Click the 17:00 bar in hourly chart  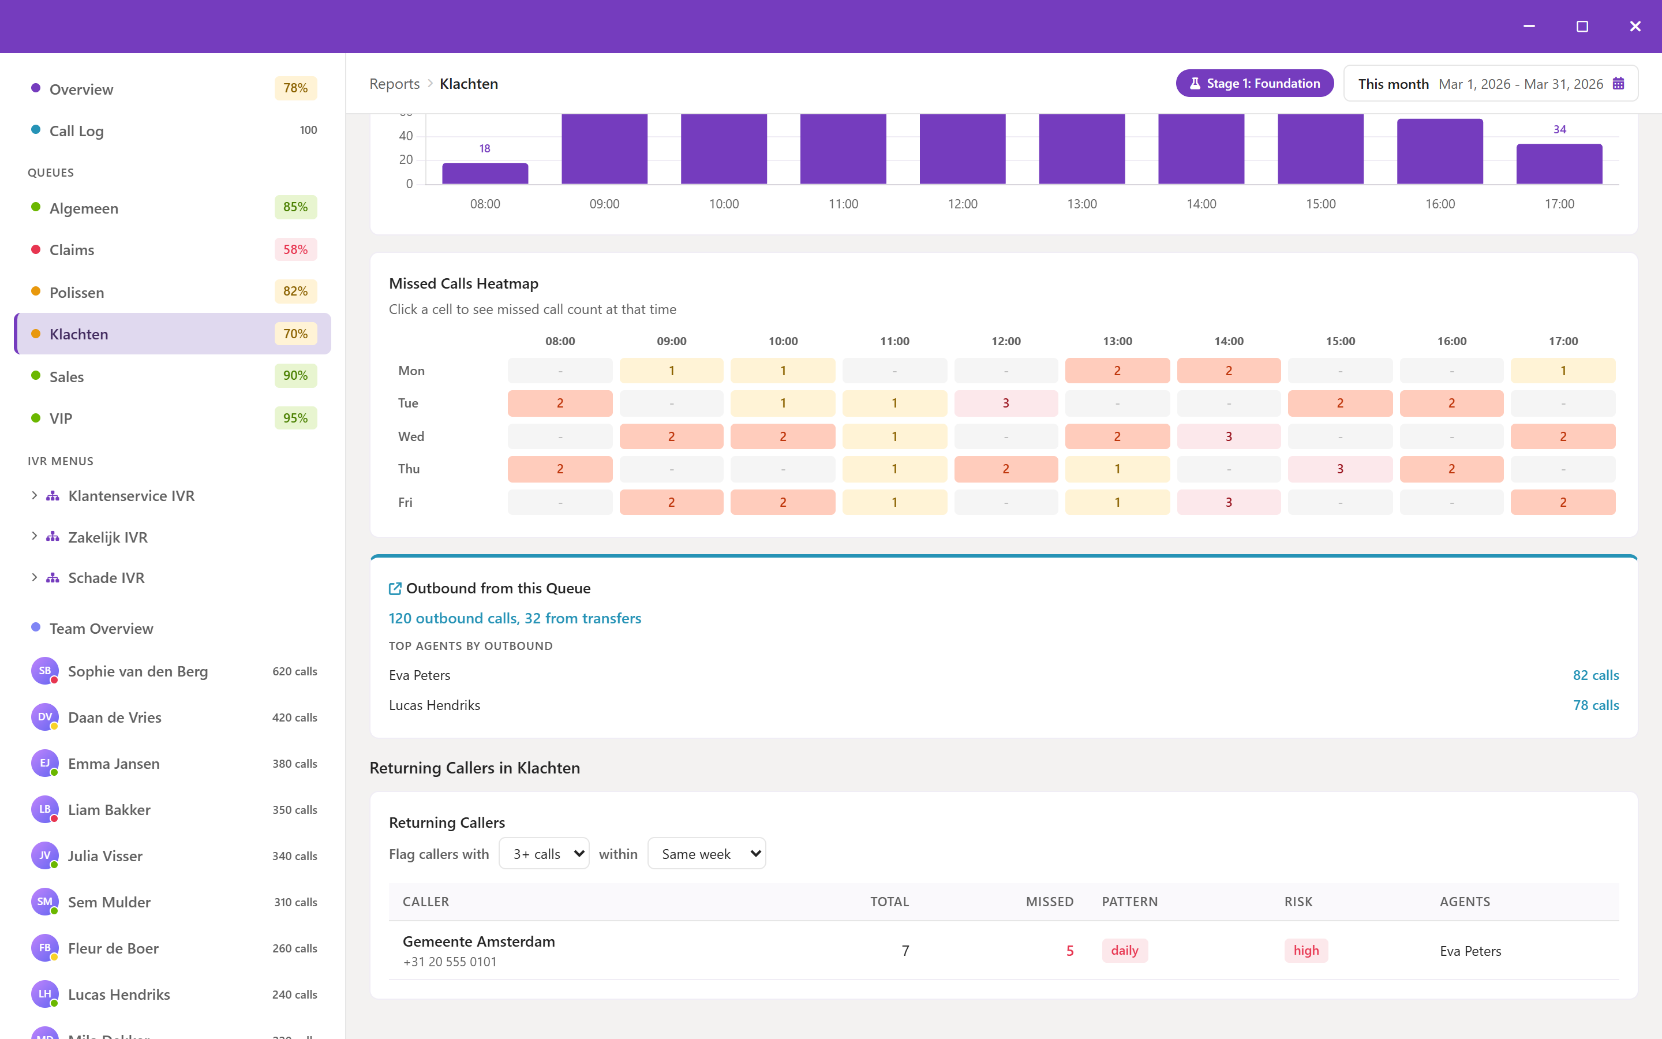click(x=1559, y=163)
